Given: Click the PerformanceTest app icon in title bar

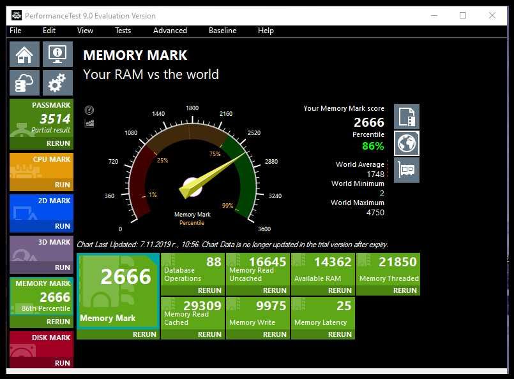Looking at the screenshot, I should (17, 15).
